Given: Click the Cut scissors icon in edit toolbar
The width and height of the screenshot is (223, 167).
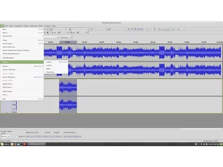Looking at the screenshot, I should point(129,29).
